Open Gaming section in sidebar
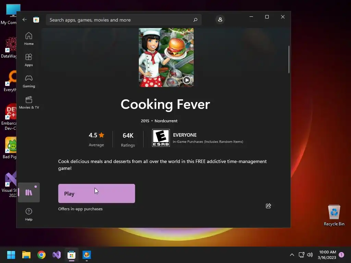The width and height of the screenshot is (351, 263). [x=29, y=81]
